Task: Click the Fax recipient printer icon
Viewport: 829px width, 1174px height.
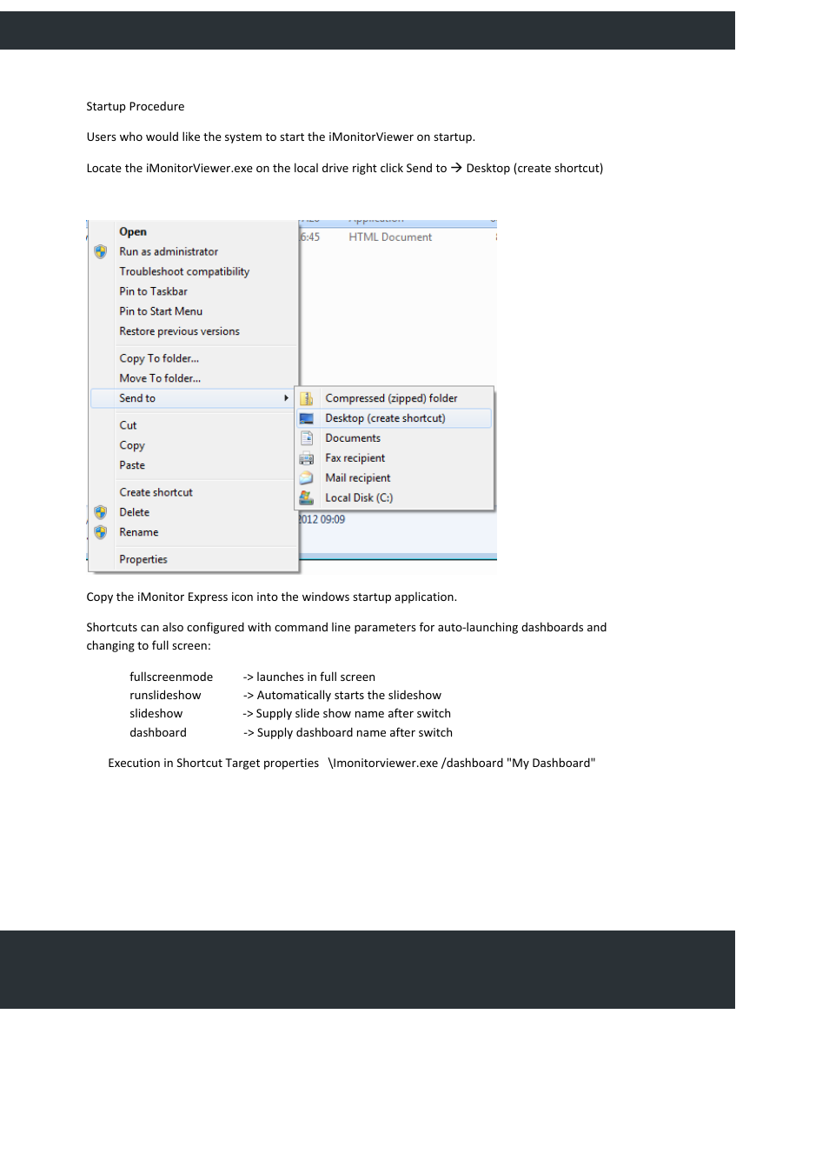Action: point(307,458)
